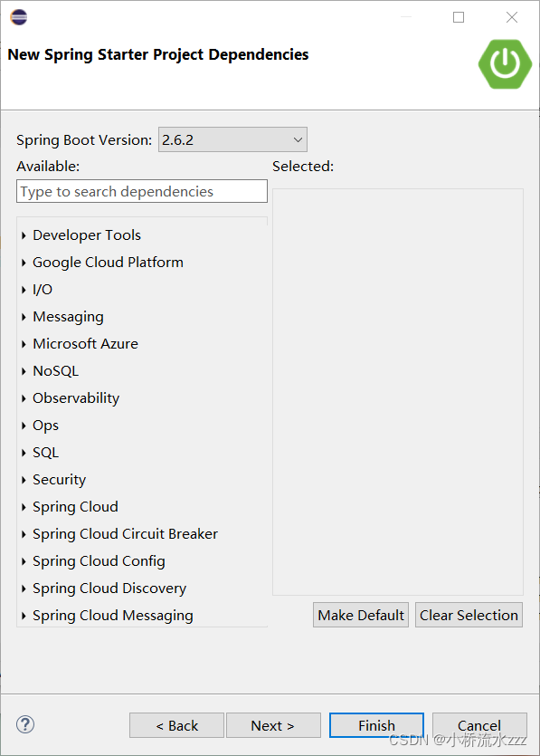Select the Observability tree label

(x=76, y=398)
